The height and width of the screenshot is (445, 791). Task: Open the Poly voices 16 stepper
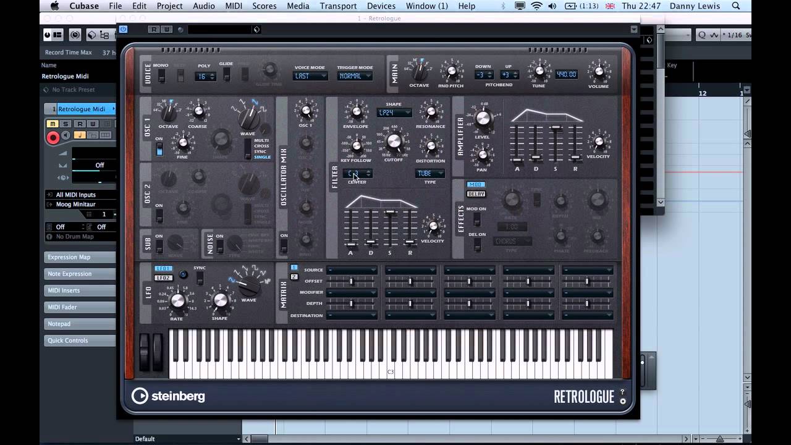205,77
